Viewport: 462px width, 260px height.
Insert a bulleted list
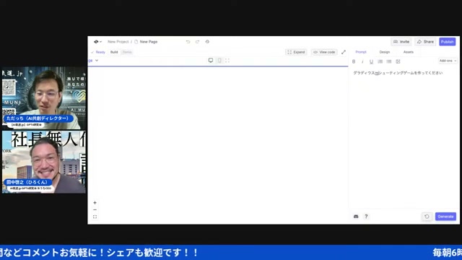pyautogui.click(x=389, y=61)
